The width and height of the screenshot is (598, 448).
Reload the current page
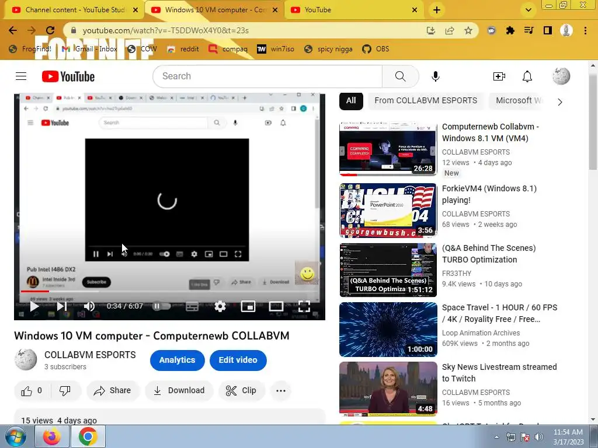coord(50,30)
